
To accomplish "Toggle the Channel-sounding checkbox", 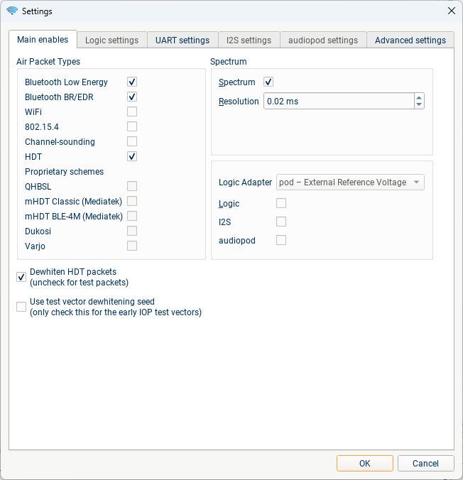I will tap(132, 141).
